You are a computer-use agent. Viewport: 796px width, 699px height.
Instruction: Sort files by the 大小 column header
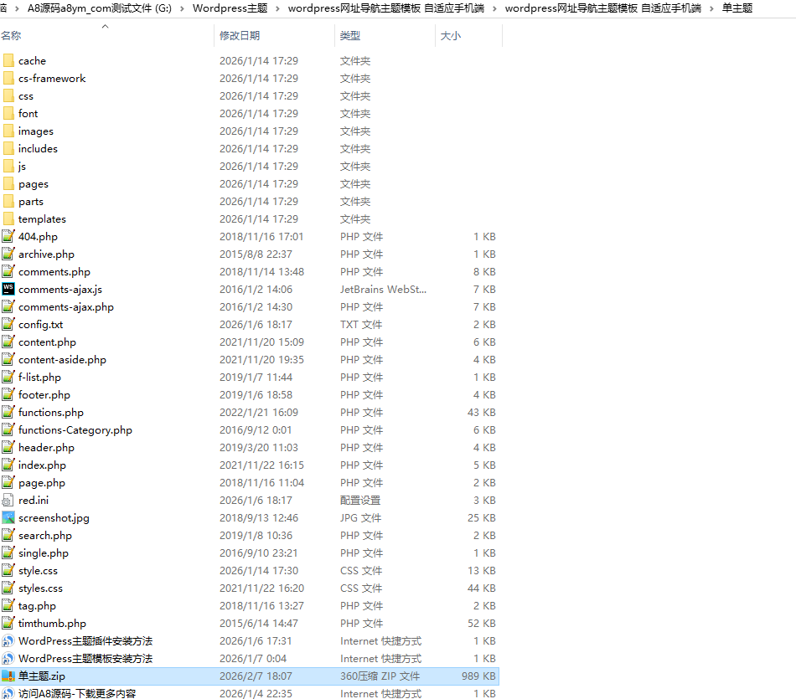(451, 36)
